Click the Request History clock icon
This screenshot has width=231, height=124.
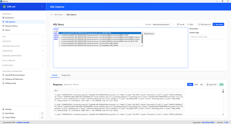coord(3,26)
